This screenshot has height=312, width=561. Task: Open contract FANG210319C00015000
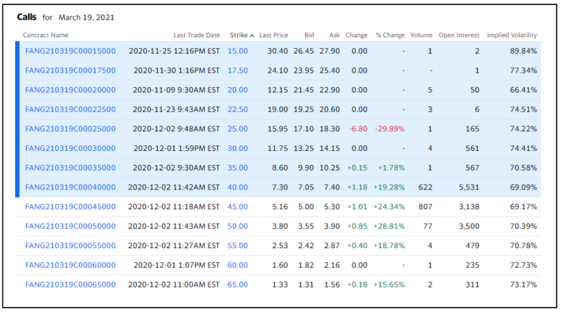click(x=70, y=51)
